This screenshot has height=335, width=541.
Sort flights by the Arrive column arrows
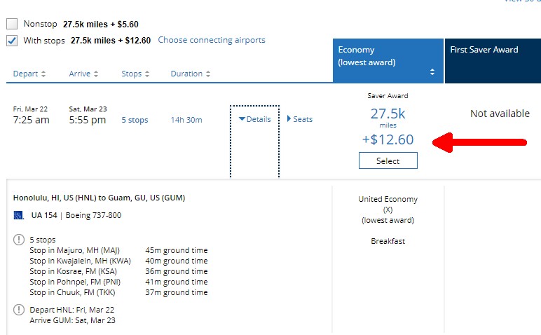(95, 74)
